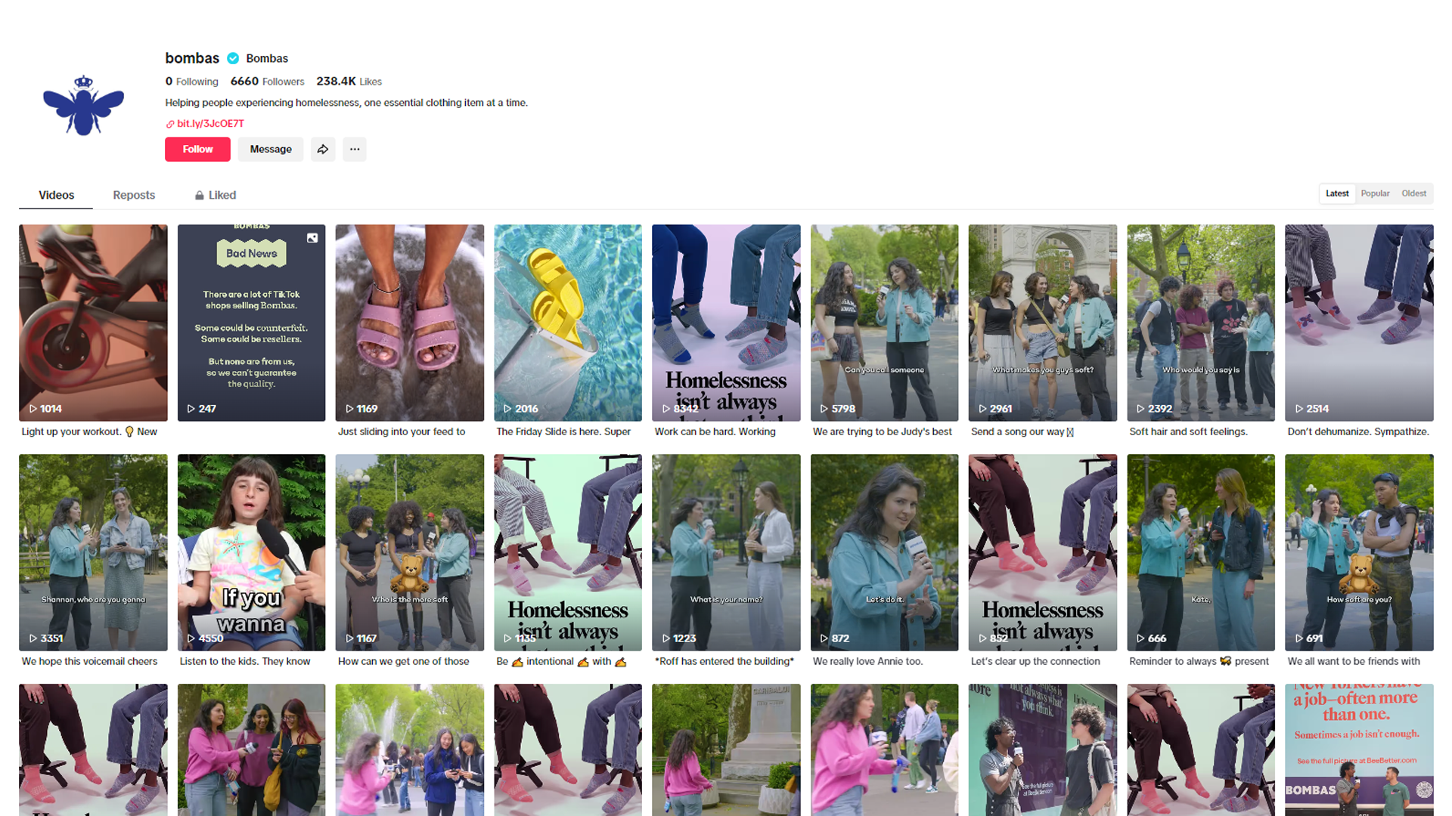Viewport: 1452px width, 816px height.
Task: Open the 'What makes you guys soft?' video
Action: pos(1043,323)
